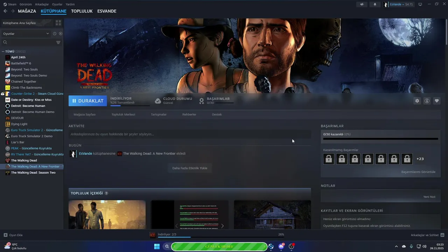Viewport: 448px width, 252px height.
Task: Click the taskbar search icon
Action: [x=167, y=246]
